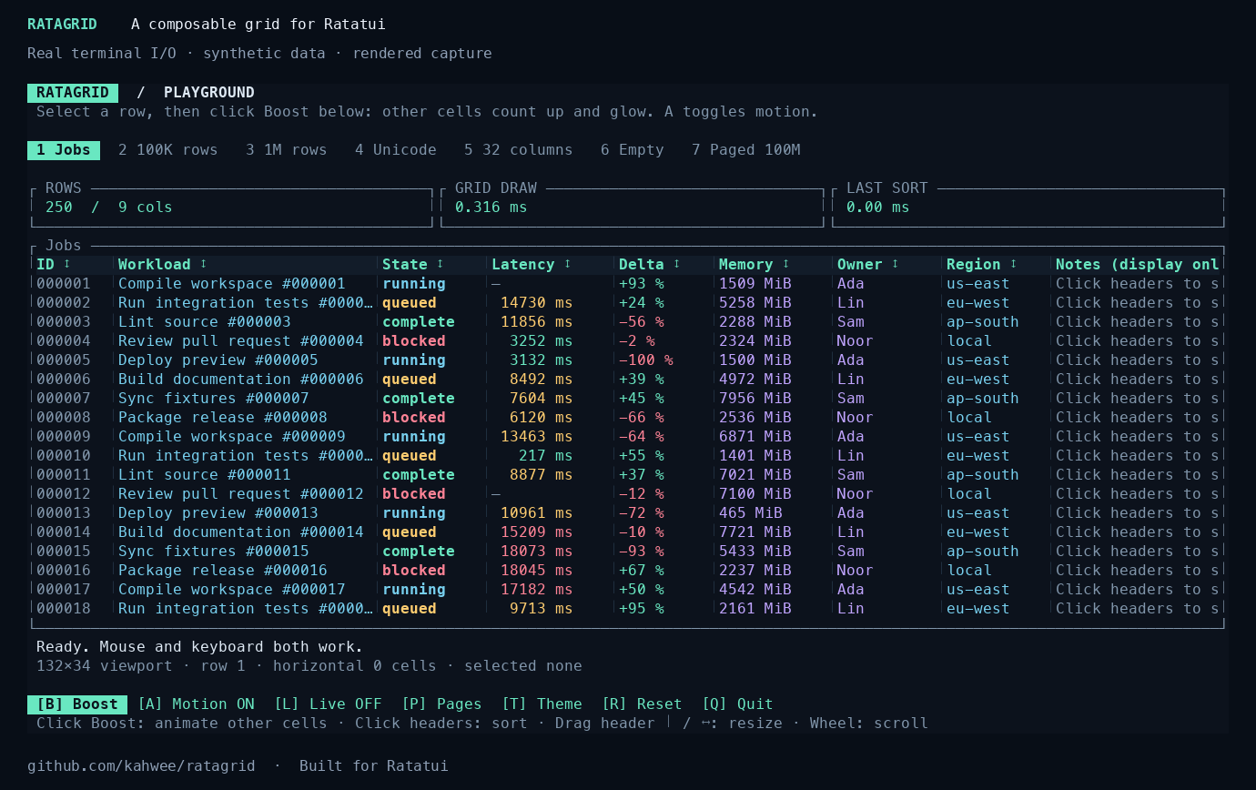Click the sort arrow beside Region header
This screenshot has width=1256, height=790.
[x=1014, y=264]
